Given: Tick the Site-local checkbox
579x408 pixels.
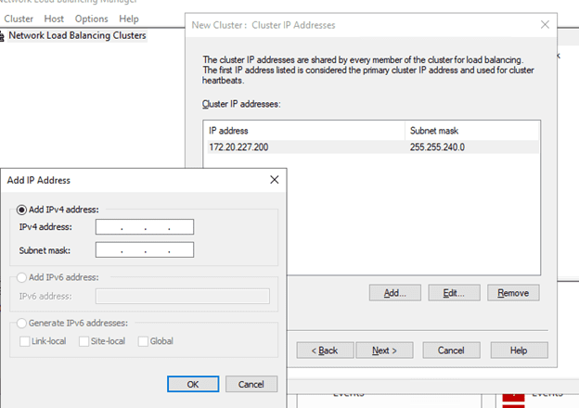Looking at the screenshot, I should coord(85,341).
